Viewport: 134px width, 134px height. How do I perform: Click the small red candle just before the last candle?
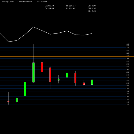coord(84,84)
